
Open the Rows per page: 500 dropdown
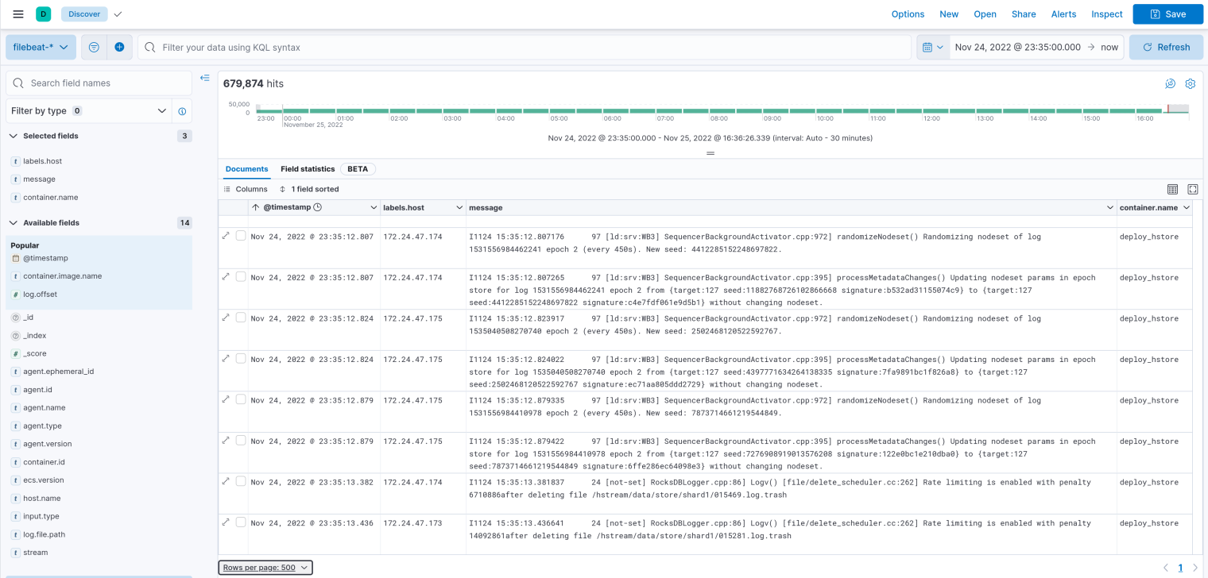pos(265,567)
